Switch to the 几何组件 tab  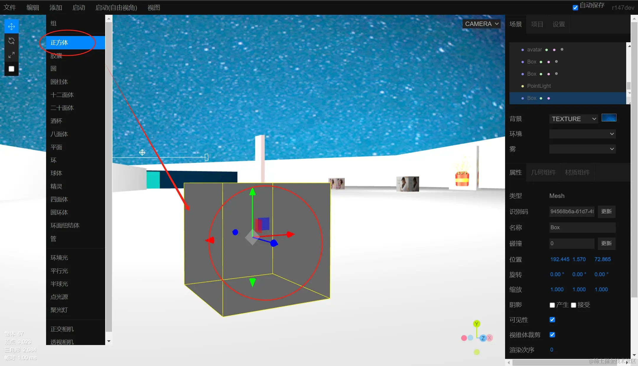pos(543,173)
